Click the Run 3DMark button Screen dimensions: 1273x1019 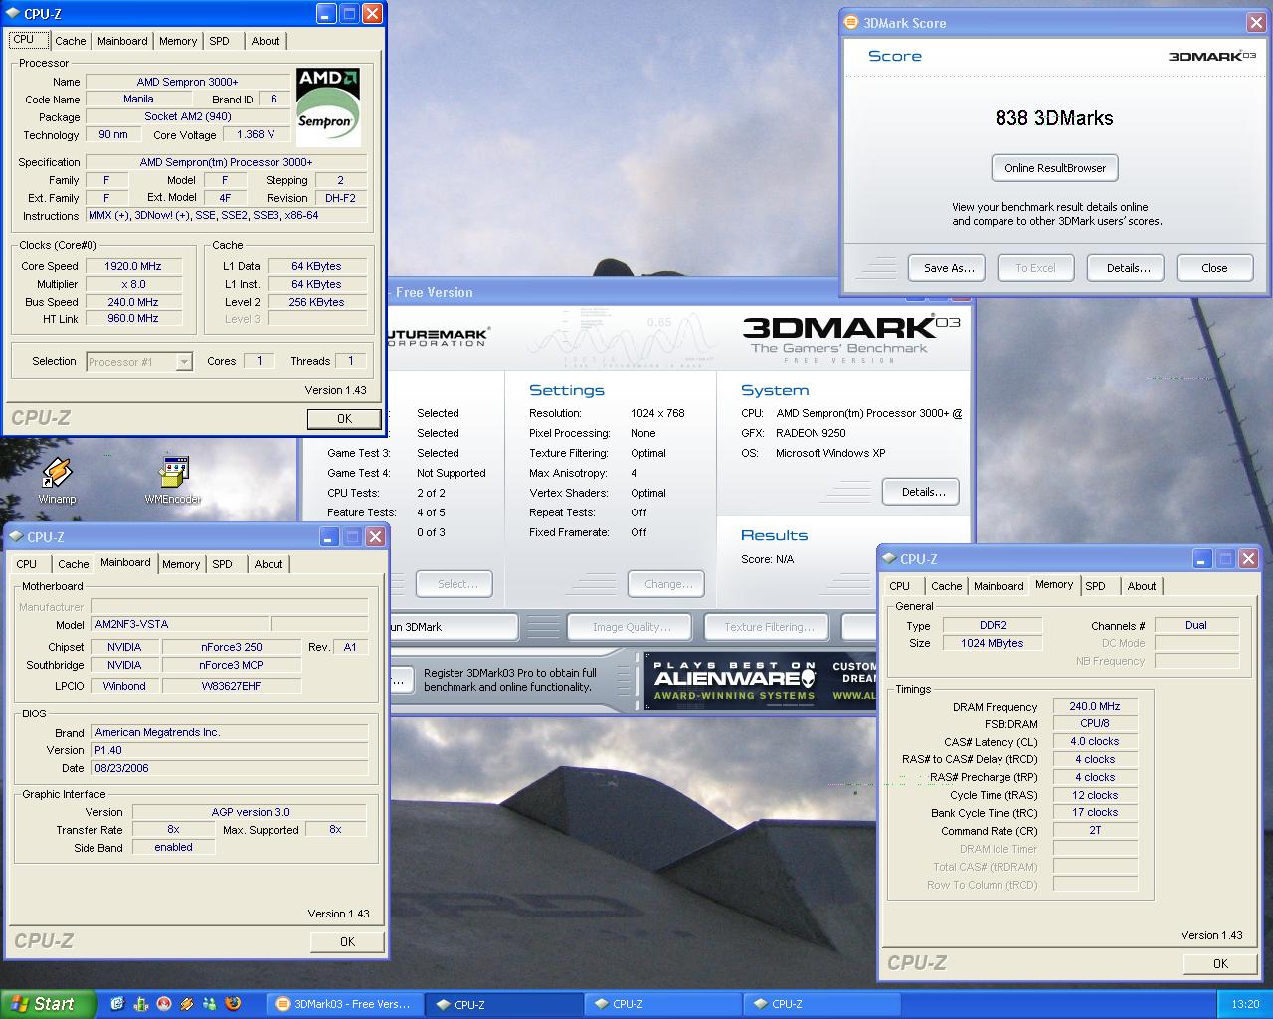(x=453, y=627)
